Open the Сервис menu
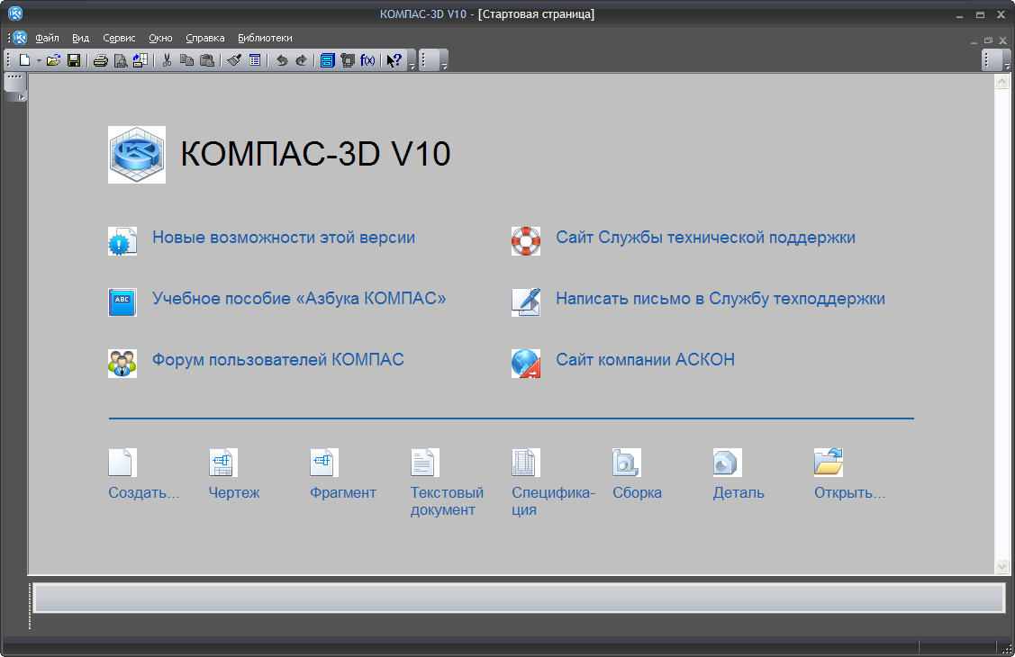The image size is (1015, 657). coord(119,38)
